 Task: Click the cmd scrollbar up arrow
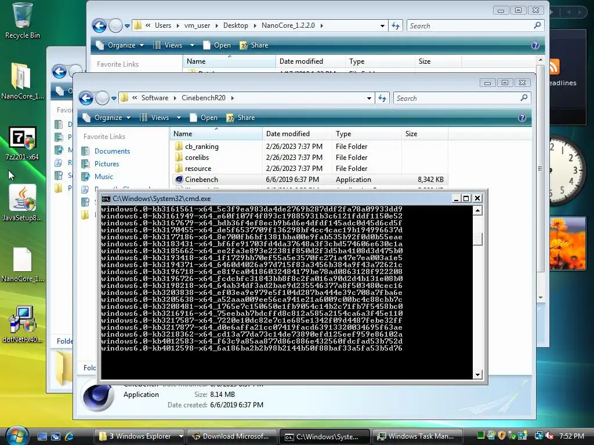tap(478, 210)
